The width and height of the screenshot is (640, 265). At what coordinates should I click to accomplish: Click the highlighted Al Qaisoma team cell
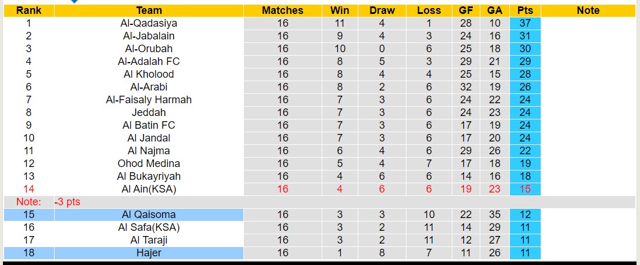tap(149, 215)
